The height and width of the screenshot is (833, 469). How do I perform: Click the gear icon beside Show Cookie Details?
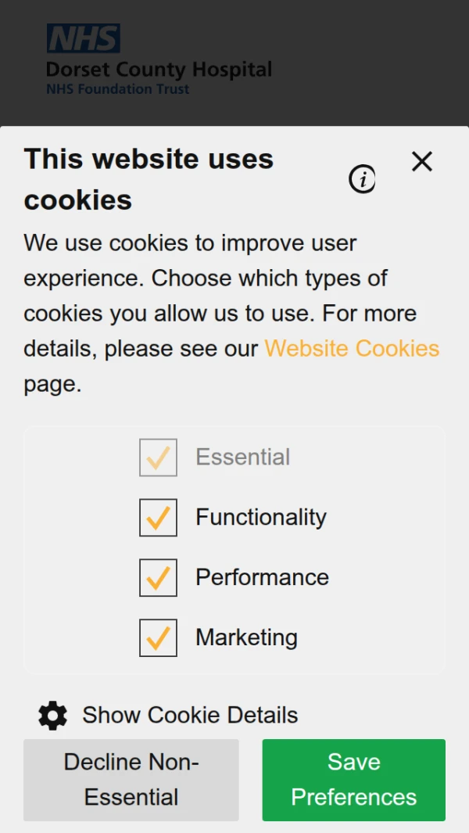(52, 715)
